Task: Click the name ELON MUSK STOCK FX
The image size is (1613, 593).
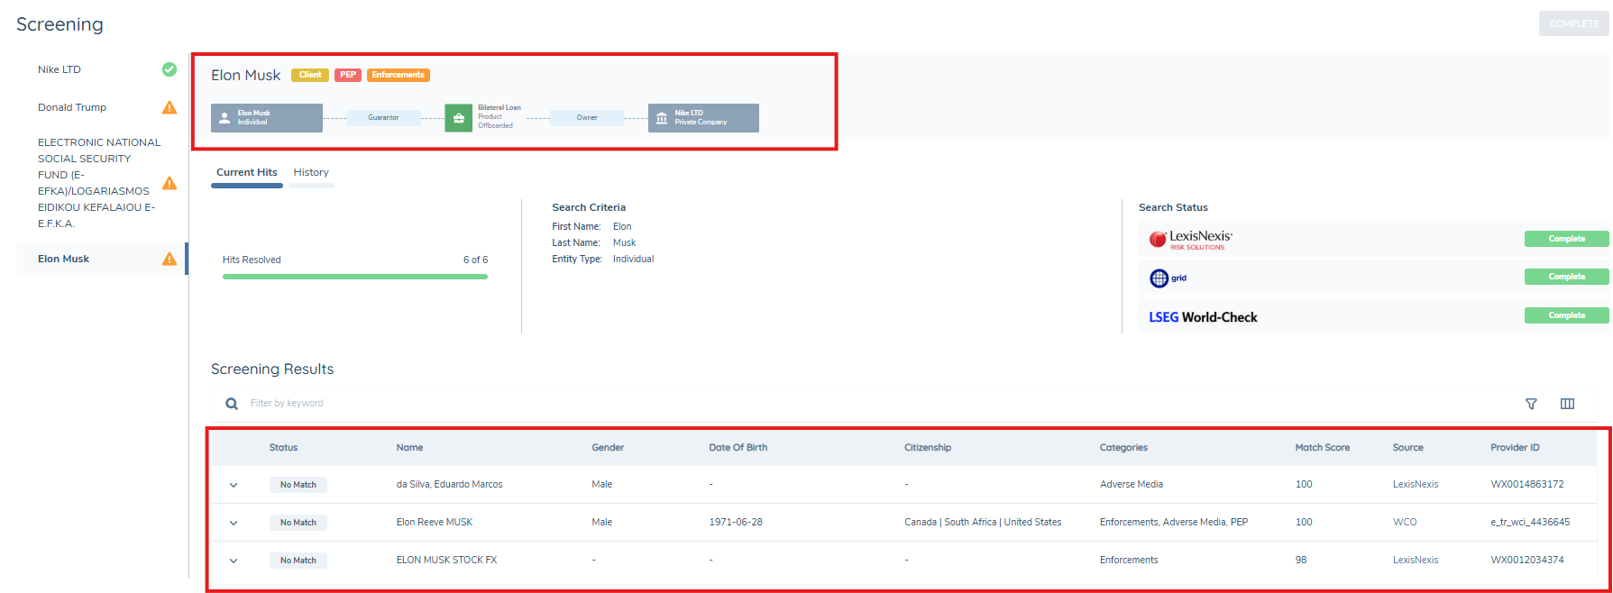Action: [x=446, y=561]
